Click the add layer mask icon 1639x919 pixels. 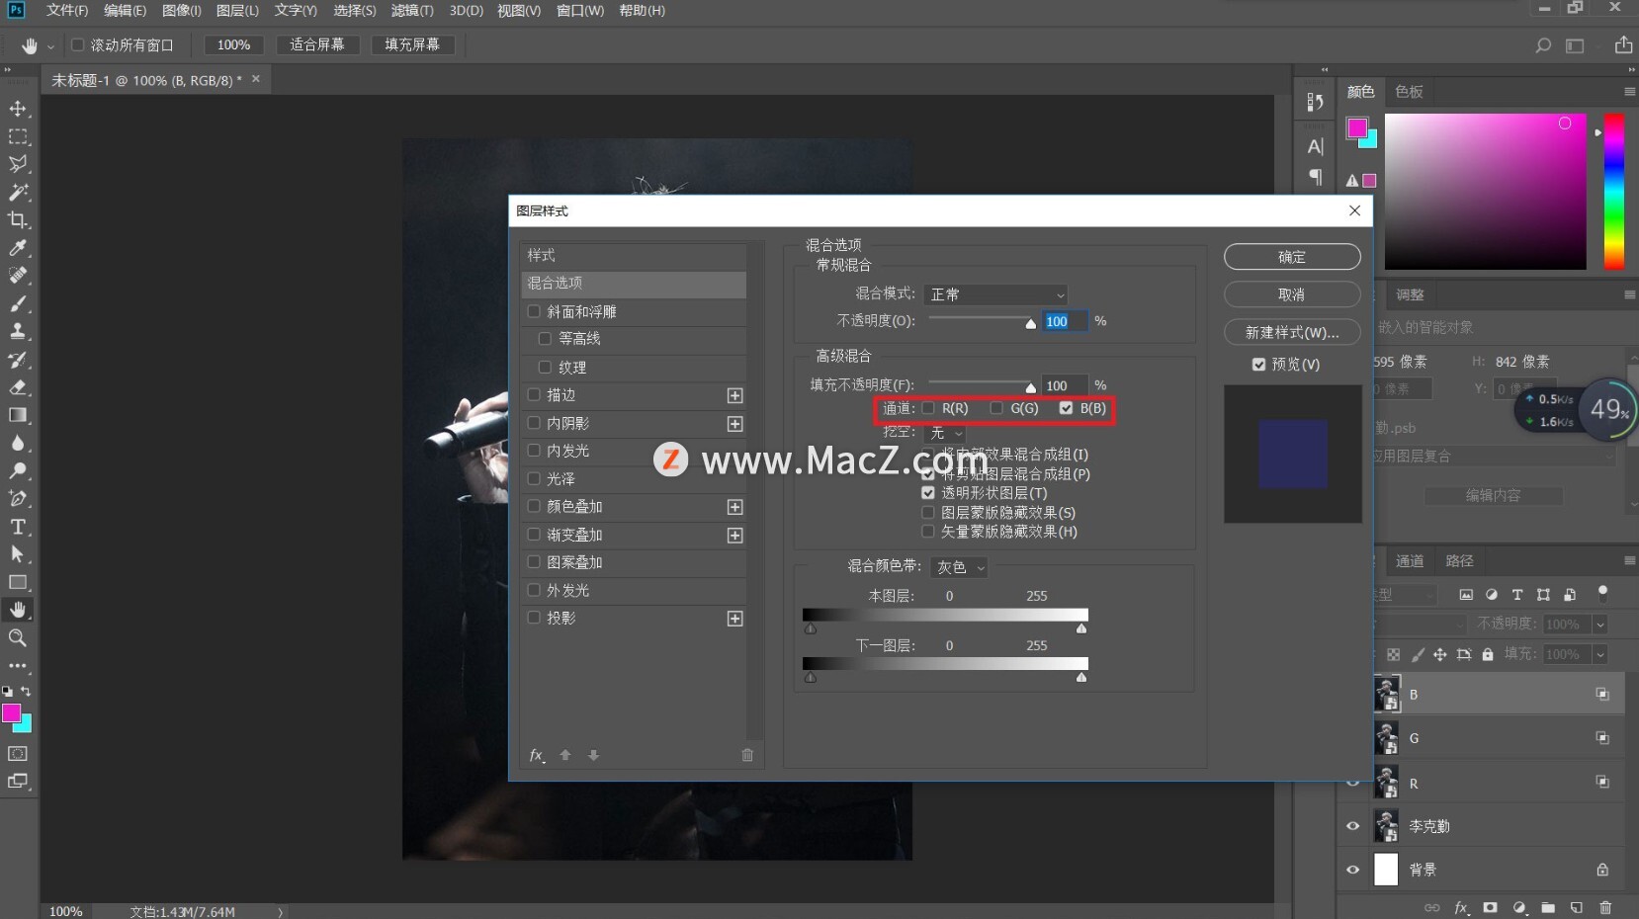pos(1490,907)
